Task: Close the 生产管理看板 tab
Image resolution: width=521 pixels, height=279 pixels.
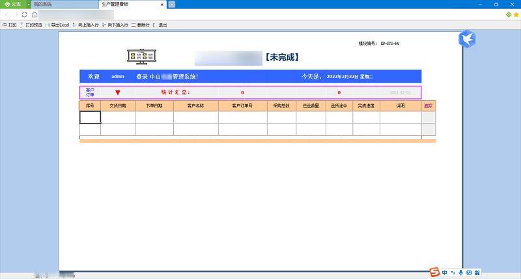Action: pyautogui.click(x=162, y=5)
